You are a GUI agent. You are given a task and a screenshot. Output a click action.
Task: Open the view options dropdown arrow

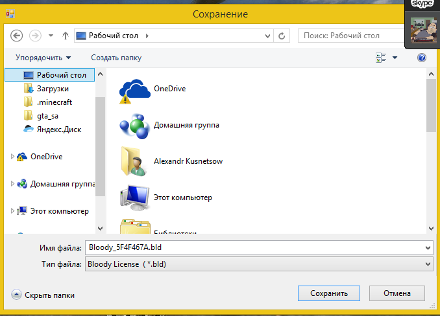coord(395,58)
